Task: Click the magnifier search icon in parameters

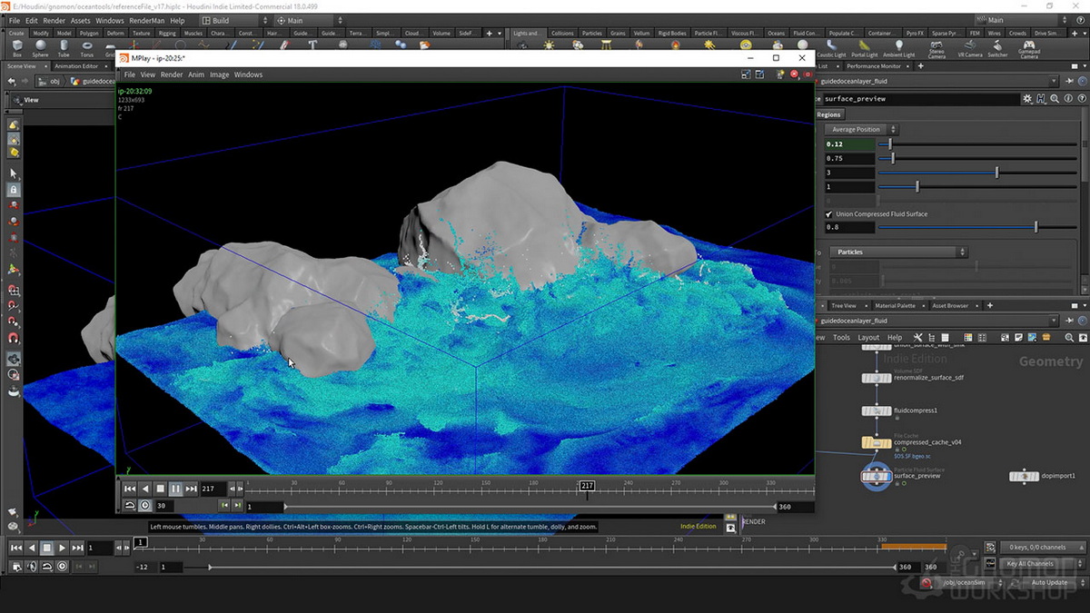Action: click(1055, 98)
